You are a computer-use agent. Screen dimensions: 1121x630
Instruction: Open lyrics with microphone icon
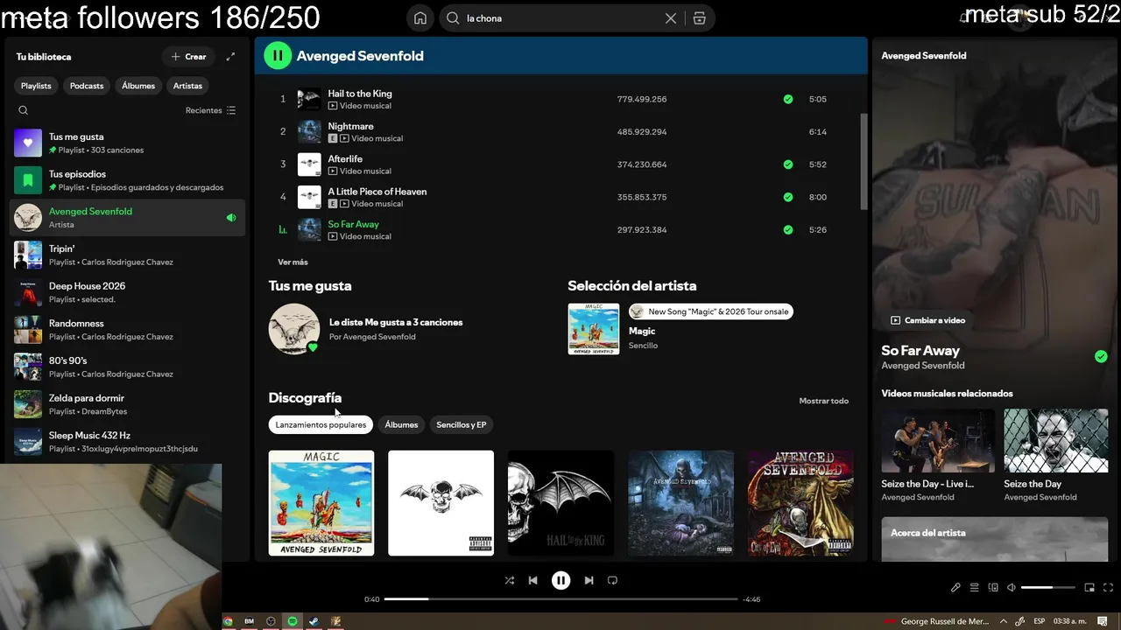[955, 588]
